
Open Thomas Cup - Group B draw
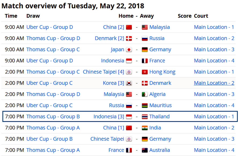(x=53, y=117)
